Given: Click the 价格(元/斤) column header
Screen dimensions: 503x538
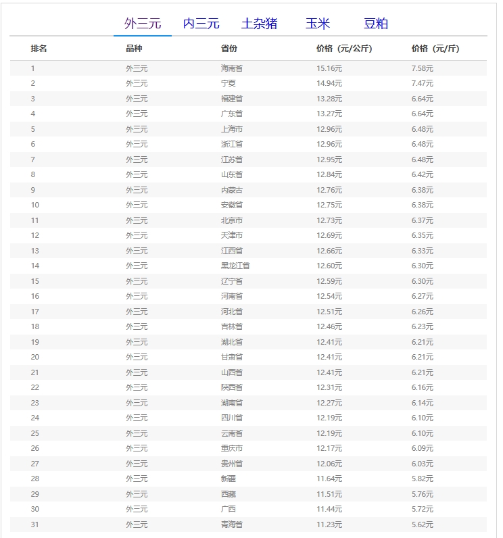Looking at the screenshot, I should pos(435,49).
